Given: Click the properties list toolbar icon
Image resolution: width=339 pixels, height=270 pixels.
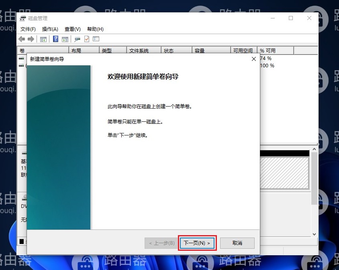Looking at the screenshot, I should (x=96, y=39).
